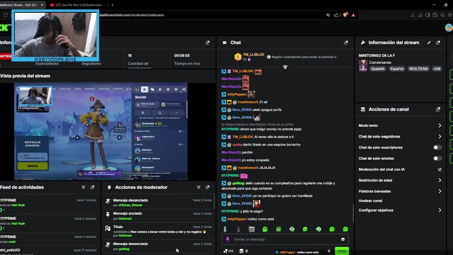The image size is (453, 255).
Task: Open media control music note icon
Action: point(420,15)
